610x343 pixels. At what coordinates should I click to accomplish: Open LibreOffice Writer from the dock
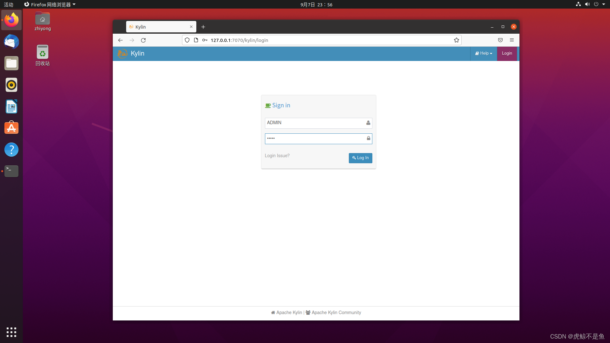pos(11,106)
